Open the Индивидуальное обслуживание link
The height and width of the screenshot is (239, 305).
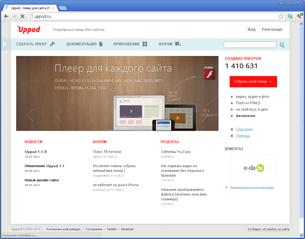coord(252,187)
